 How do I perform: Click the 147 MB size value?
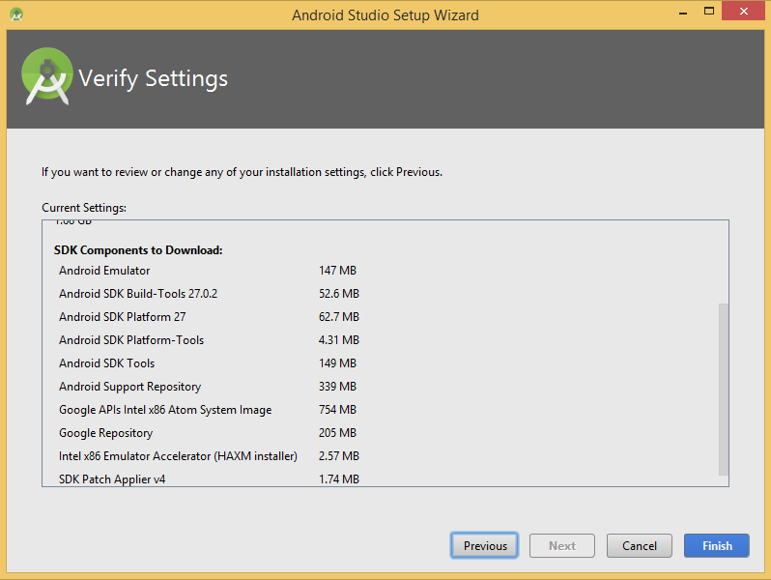[337, 270]
